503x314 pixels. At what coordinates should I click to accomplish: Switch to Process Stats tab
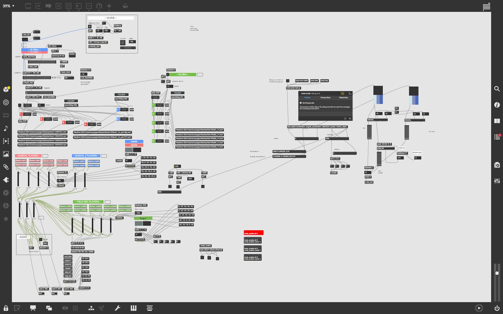click(326, 98)
